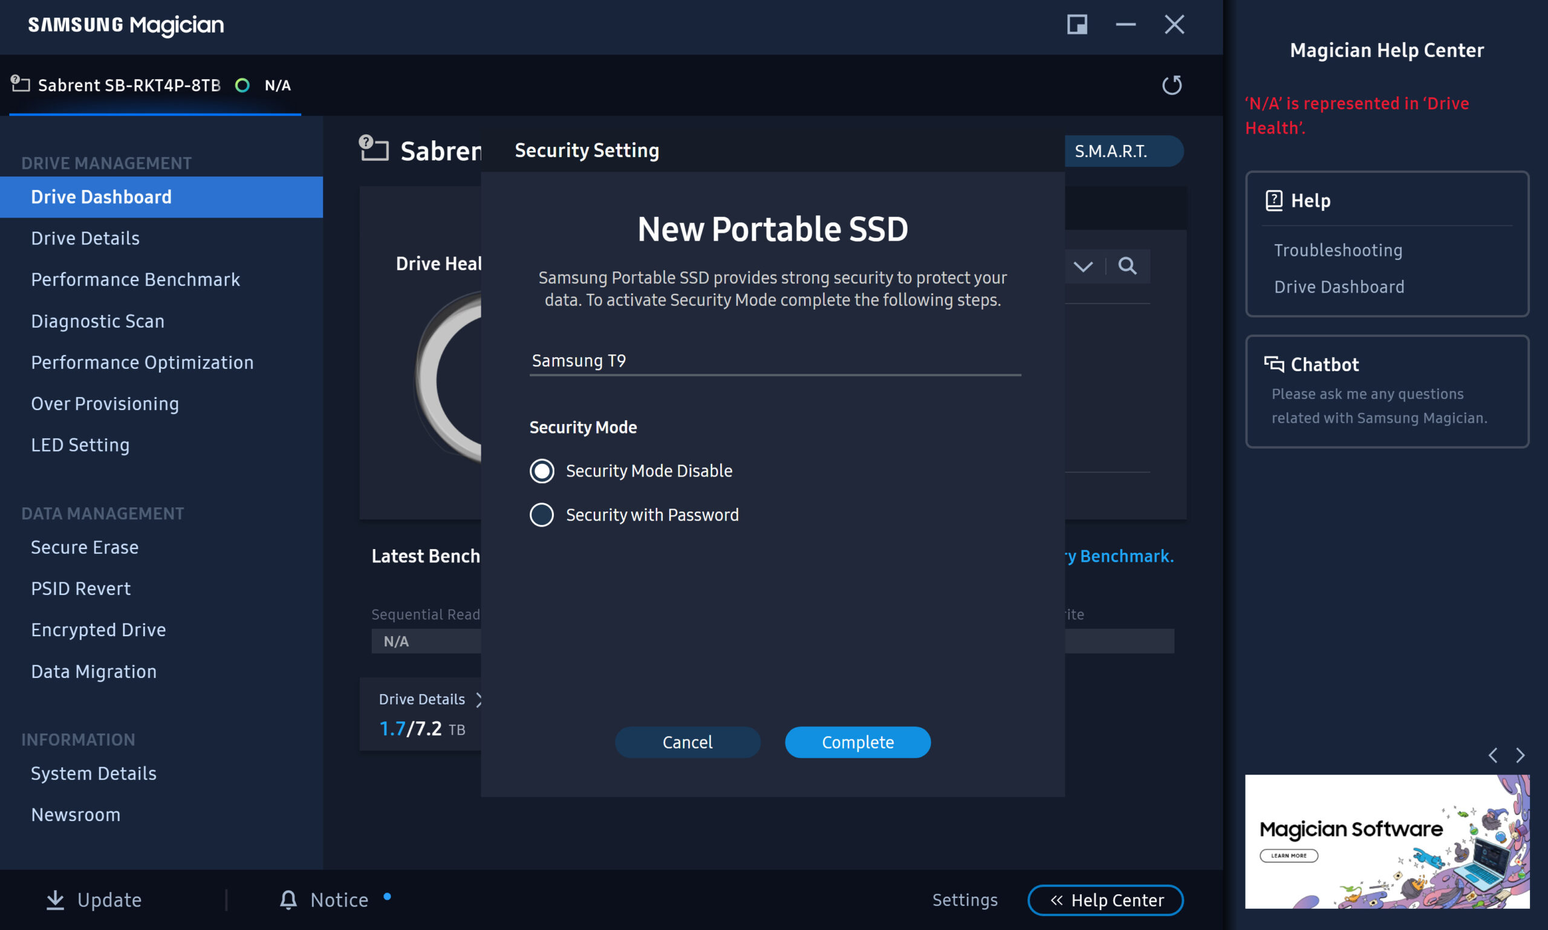Click the Samsung T9 name field
The width and height of the screenshot is (1548, 930).
(x=775, y=361)
